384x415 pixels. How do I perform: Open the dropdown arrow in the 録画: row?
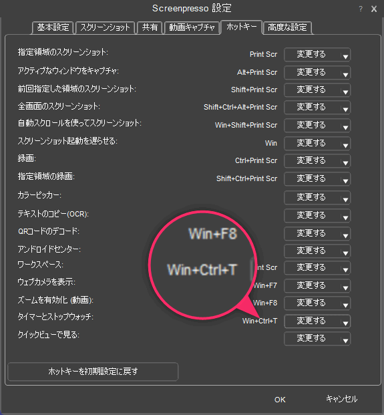pyautogui.click(x=345, y=163)
